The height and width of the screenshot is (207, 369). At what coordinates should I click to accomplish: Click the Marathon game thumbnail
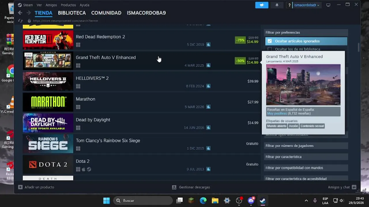coord(48,102)
